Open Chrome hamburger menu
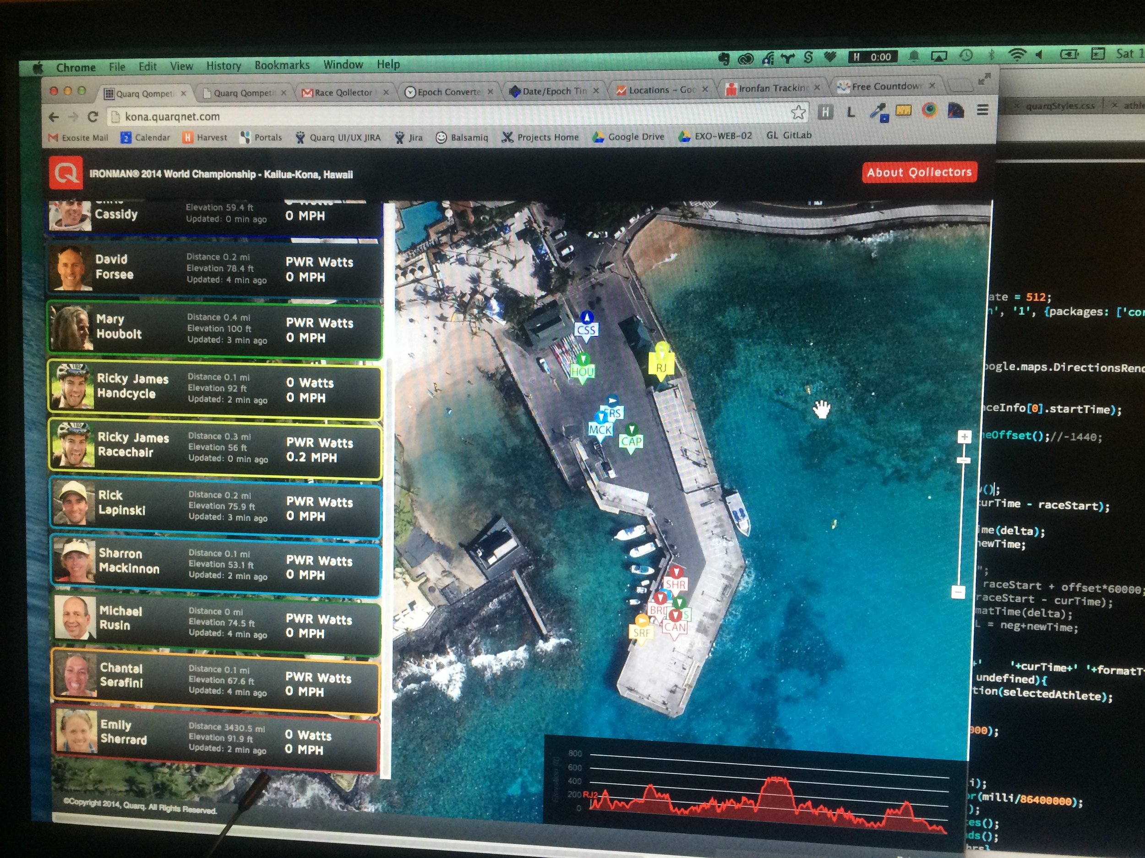1145x858 pixels. (x=982, y=110)
